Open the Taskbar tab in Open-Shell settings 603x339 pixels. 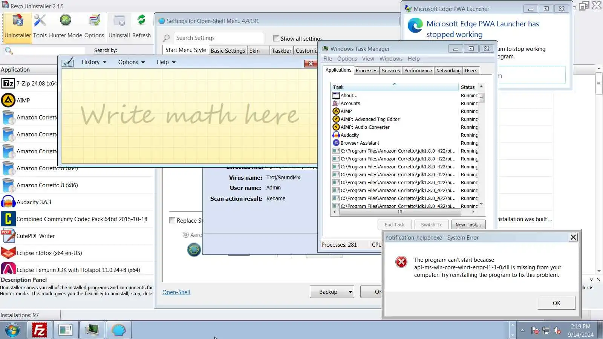[x=282, y=51]
